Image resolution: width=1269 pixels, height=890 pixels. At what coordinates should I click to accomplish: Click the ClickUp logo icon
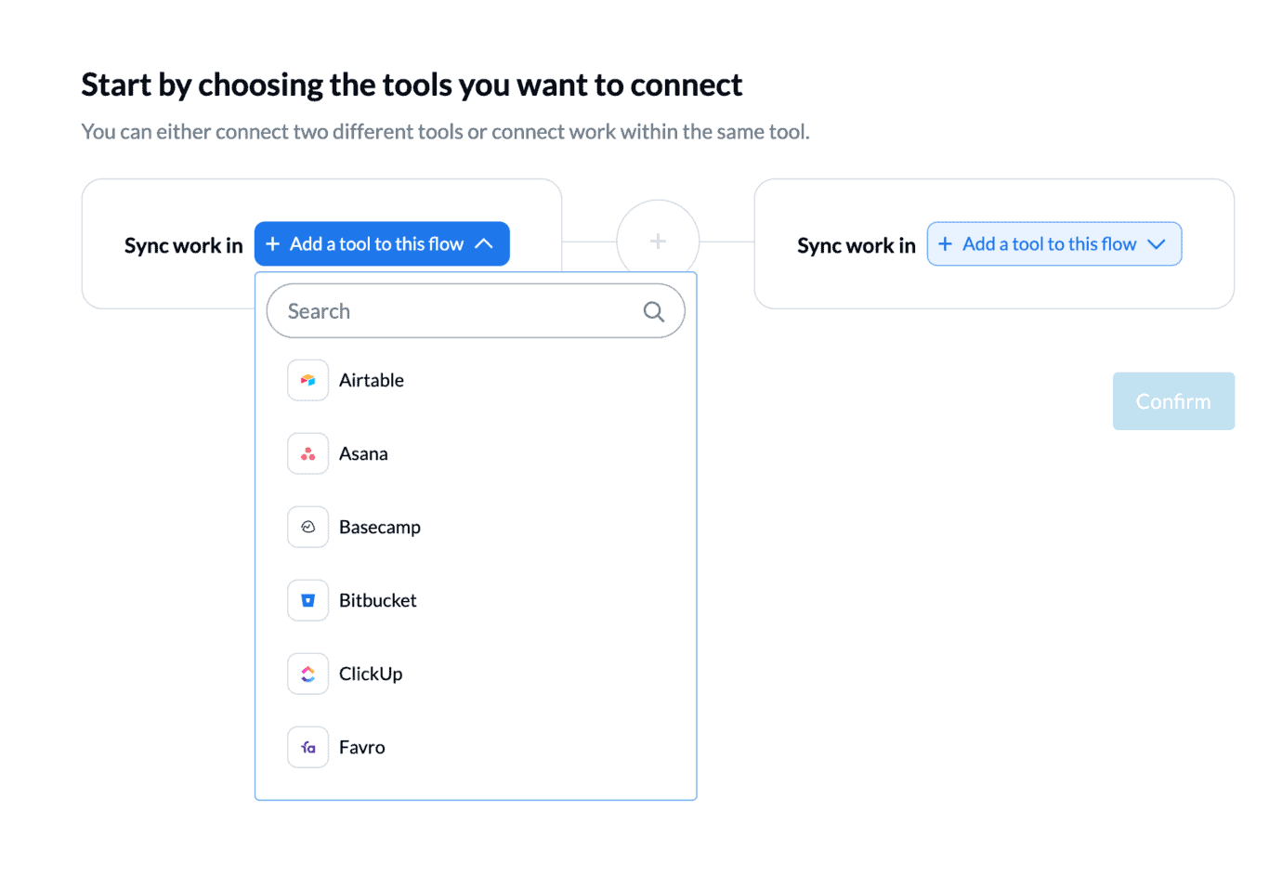coord(307,674)
